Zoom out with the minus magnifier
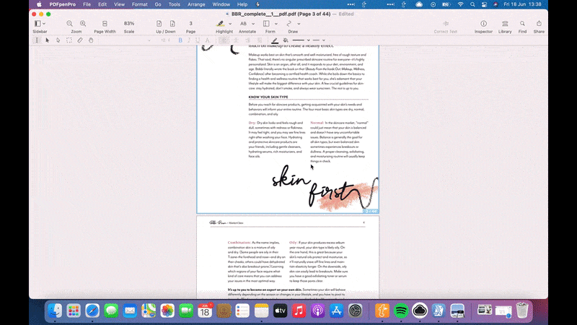Screen dimensions: 577x325 (x=69, y=24)
